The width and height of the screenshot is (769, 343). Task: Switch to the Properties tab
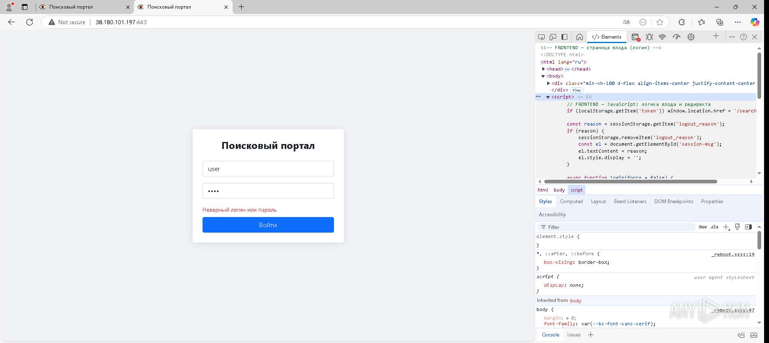coord(712,201)
